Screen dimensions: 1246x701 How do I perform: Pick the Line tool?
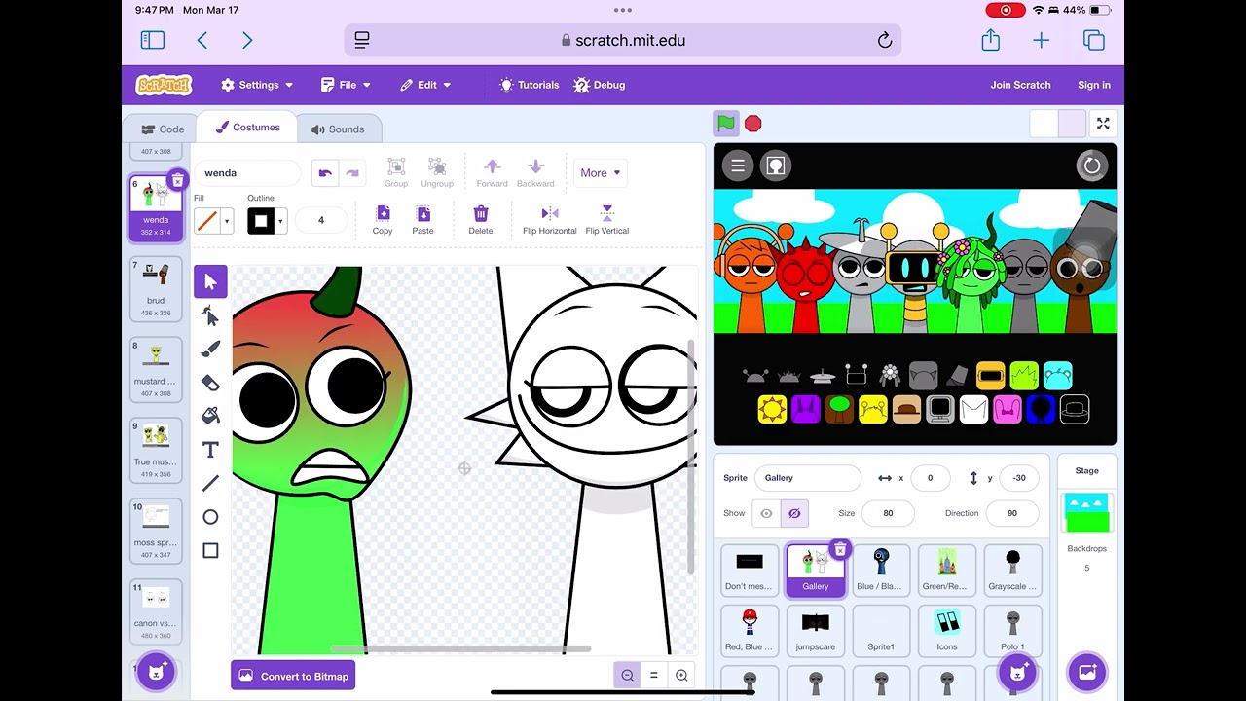click(210, 483)
